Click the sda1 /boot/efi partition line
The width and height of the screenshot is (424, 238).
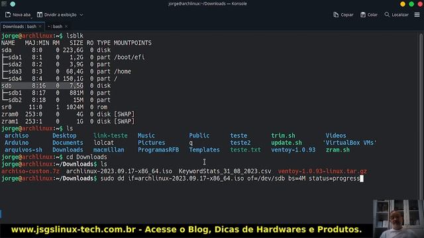pyautogui.click(x=73, y=58)
